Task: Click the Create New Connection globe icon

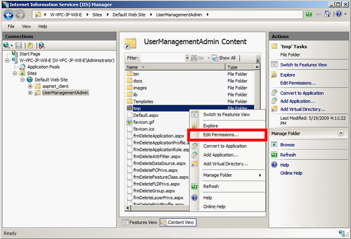Action: tap(6, 45)
